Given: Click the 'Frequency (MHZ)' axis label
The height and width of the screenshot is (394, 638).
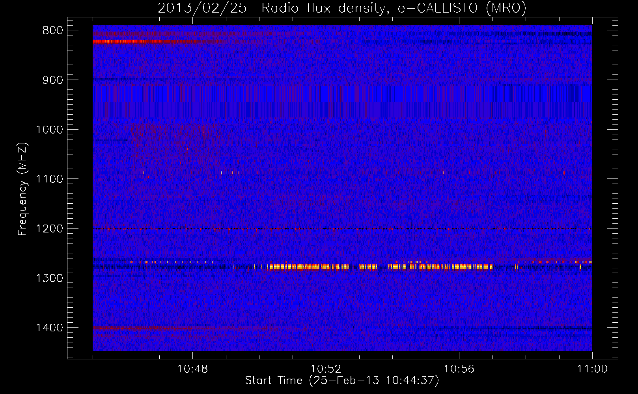Looking at the screenshot, I should [22, 190].
